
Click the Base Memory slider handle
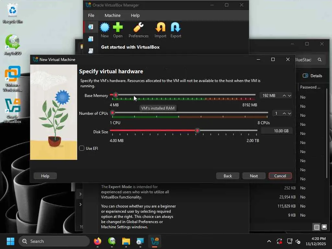(x=116, y=95)
